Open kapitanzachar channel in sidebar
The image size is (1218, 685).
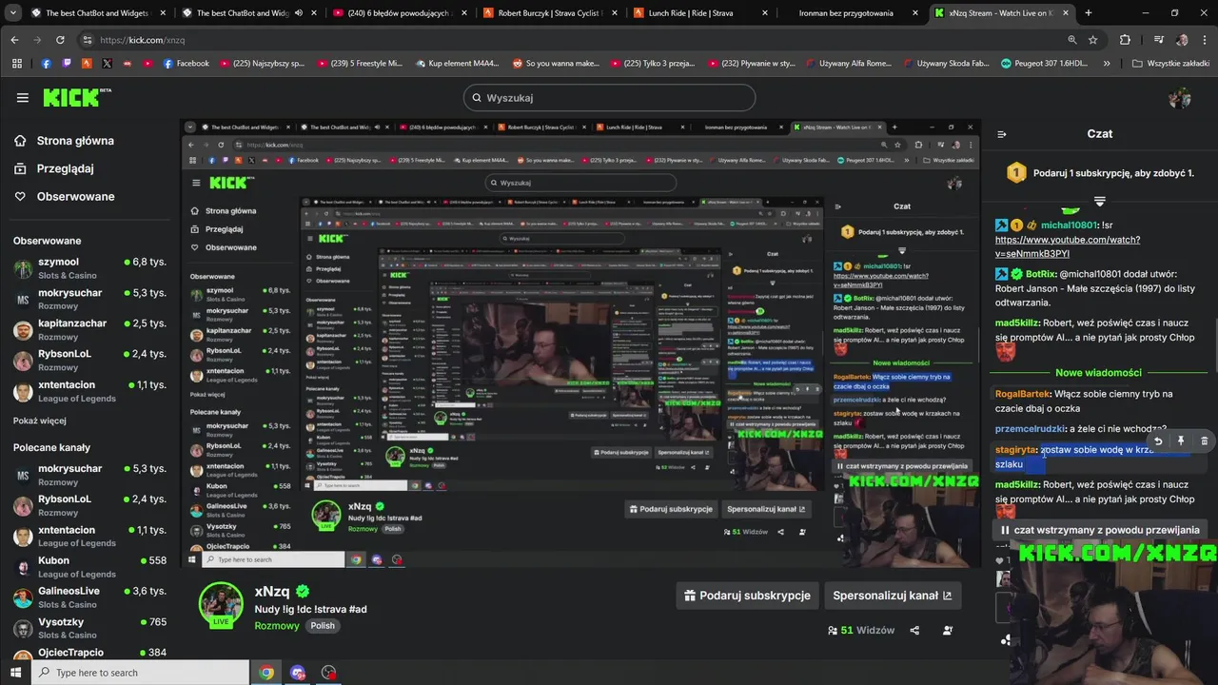(x=89, y=330)
